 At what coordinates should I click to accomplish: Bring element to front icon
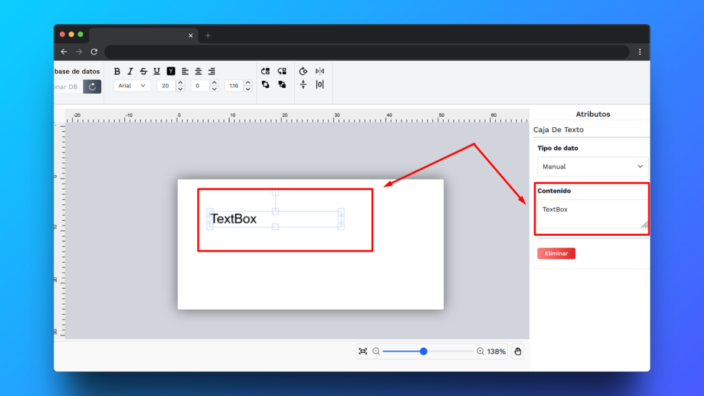[x=265, y=85]
